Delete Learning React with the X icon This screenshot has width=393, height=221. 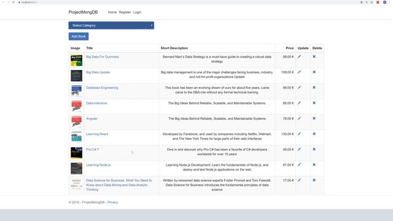click(x=314, y=134)
